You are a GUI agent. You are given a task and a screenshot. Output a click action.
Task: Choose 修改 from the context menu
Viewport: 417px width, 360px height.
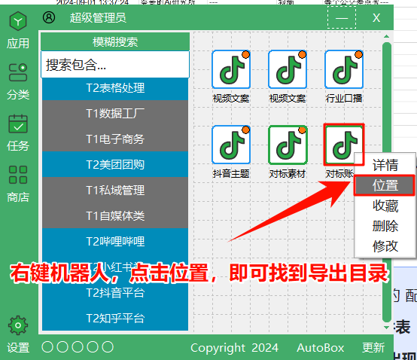click(x=385, y=246)
